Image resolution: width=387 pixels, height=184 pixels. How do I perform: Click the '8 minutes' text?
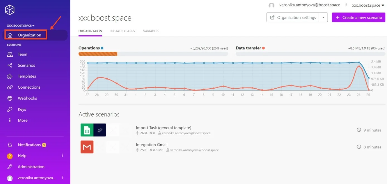coord(372,147)
